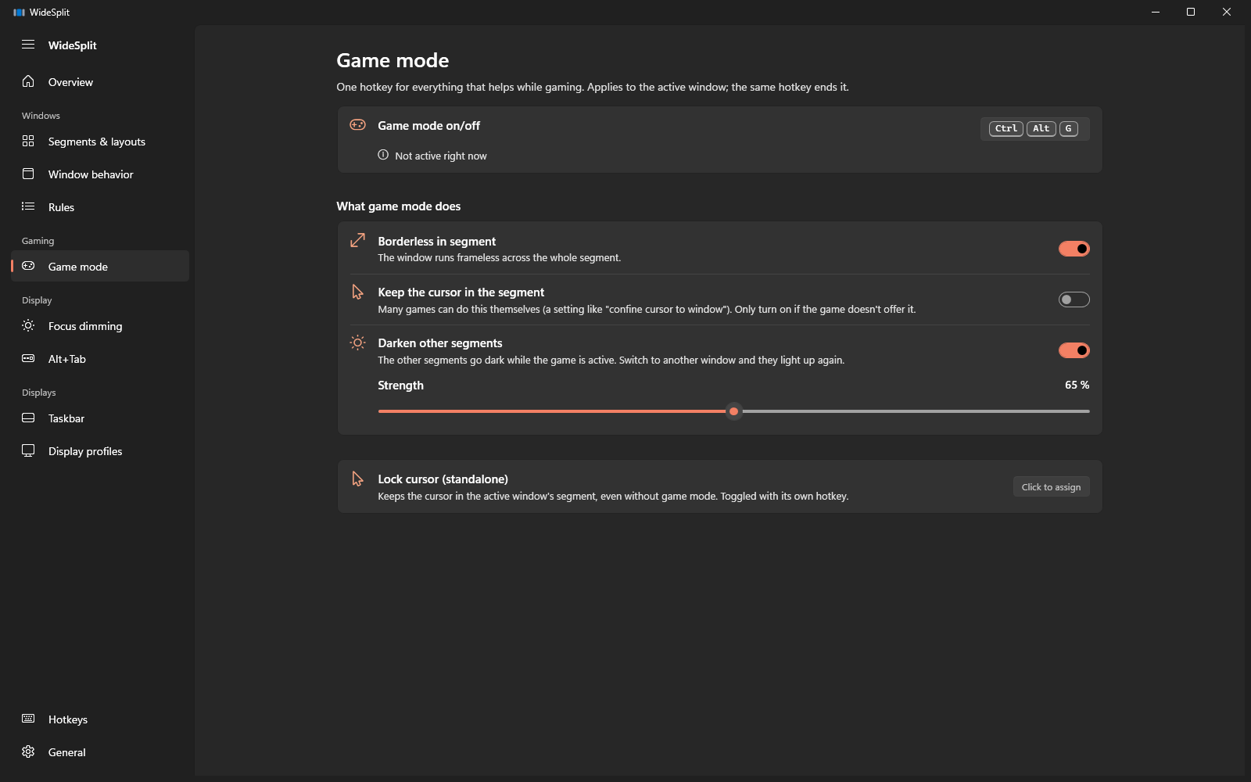Enable Keep the cursor in the segment
This screenshot has width=1251, height=782.
click(1074, 300)
